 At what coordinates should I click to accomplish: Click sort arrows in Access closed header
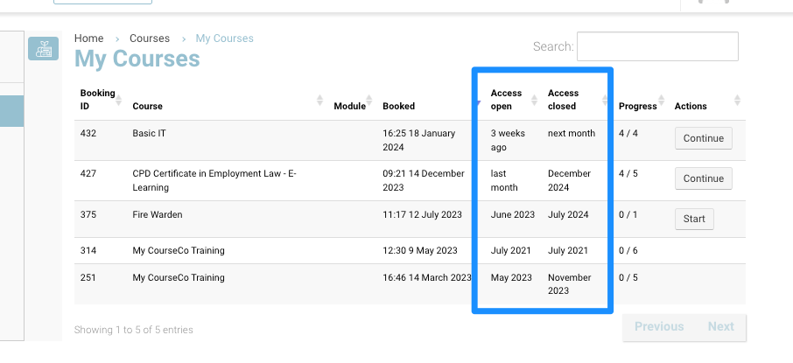tap(605, 100)
